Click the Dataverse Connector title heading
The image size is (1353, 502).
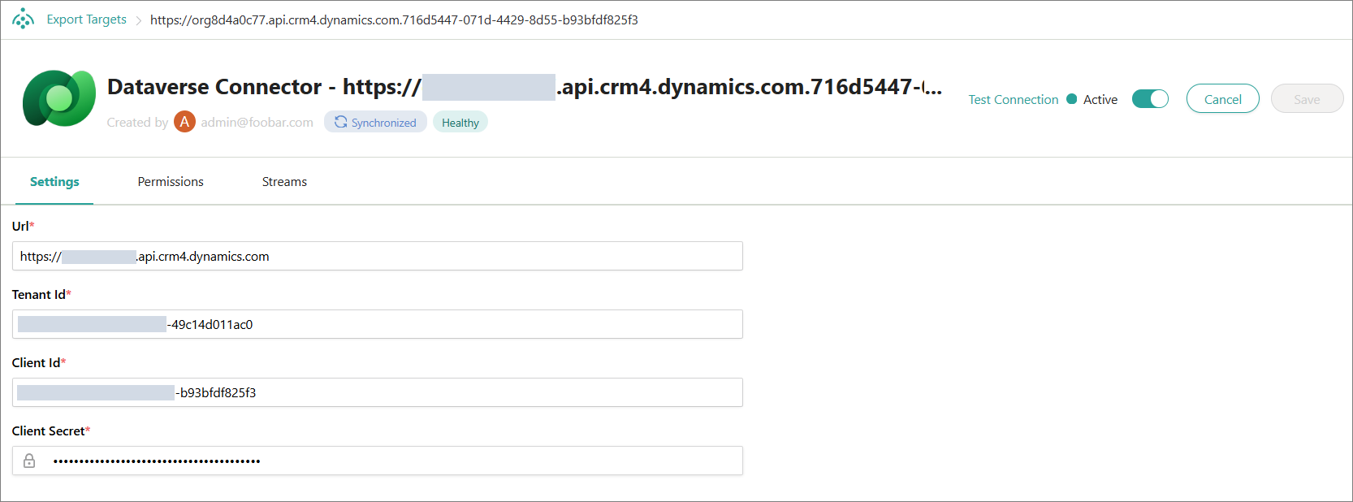coord(525,87)
